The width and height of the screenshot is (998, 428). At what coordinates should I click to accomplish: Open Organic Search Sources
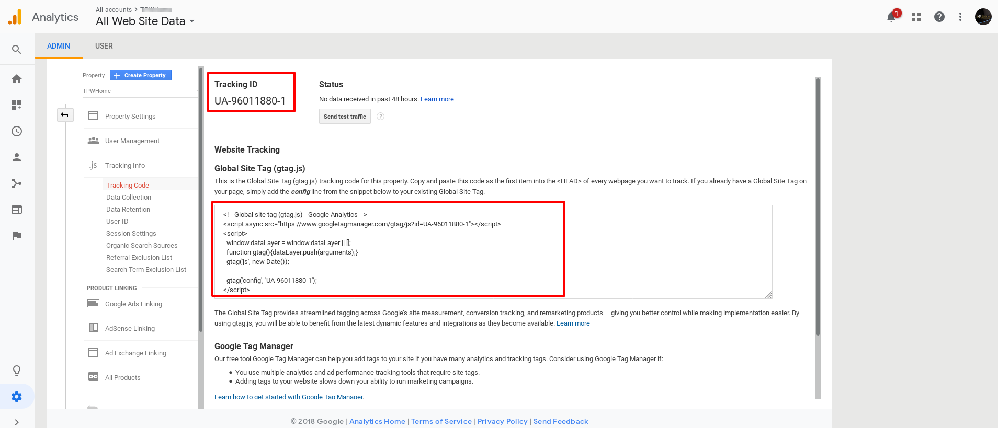[x=142, y=245]
